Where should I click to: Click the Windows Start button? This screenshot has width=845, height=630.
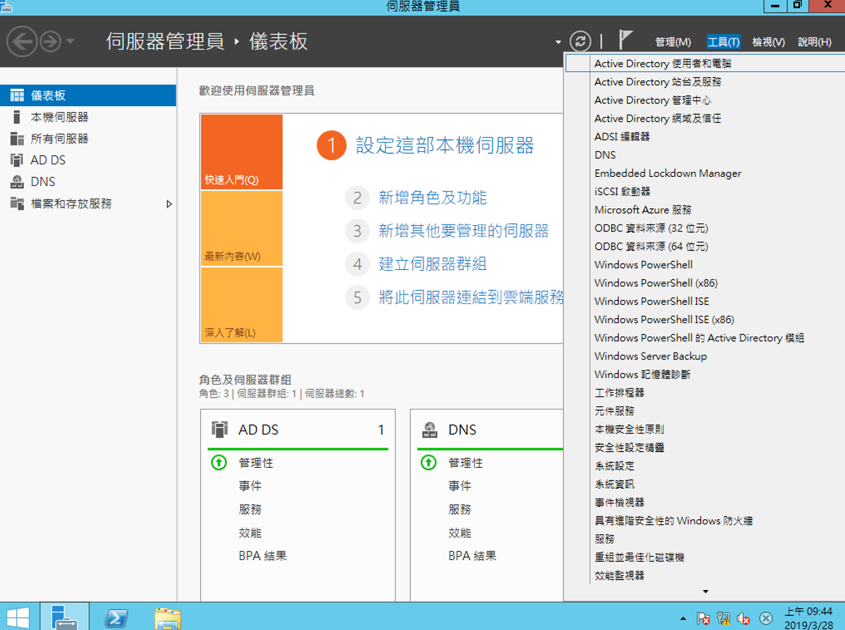point(19,617)
